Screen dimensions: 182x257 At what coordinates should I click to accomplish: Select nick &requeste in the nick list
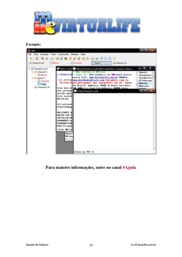point(145,78)
